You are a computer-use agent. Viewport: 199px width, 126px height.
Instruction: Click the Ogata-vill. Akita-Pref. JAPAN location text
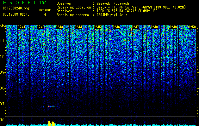tap(141, 7)
